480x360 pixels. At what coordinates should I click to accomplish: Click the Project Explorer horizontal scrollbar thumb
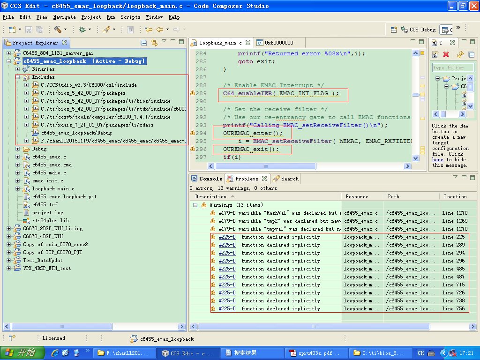click(62, 327)
